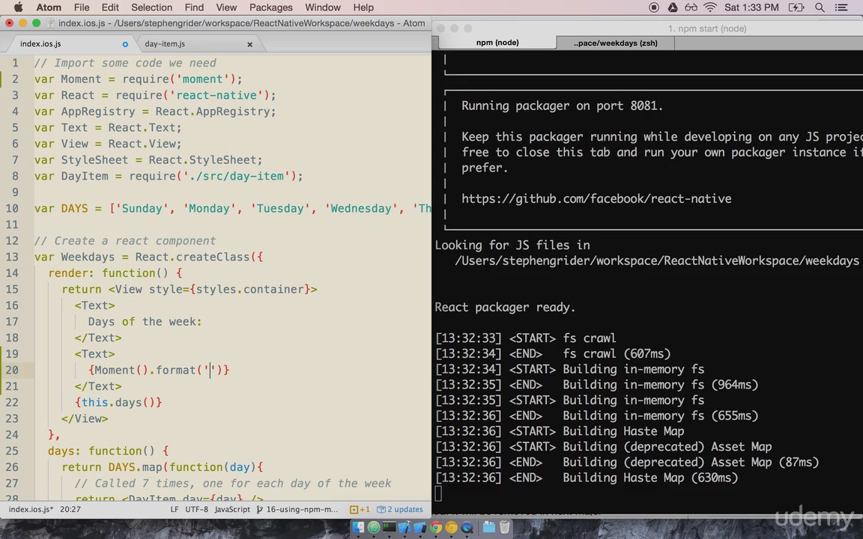Open the 2 updates package notice
This screenshot has width=863, height=539.
(x=400, y=509)
